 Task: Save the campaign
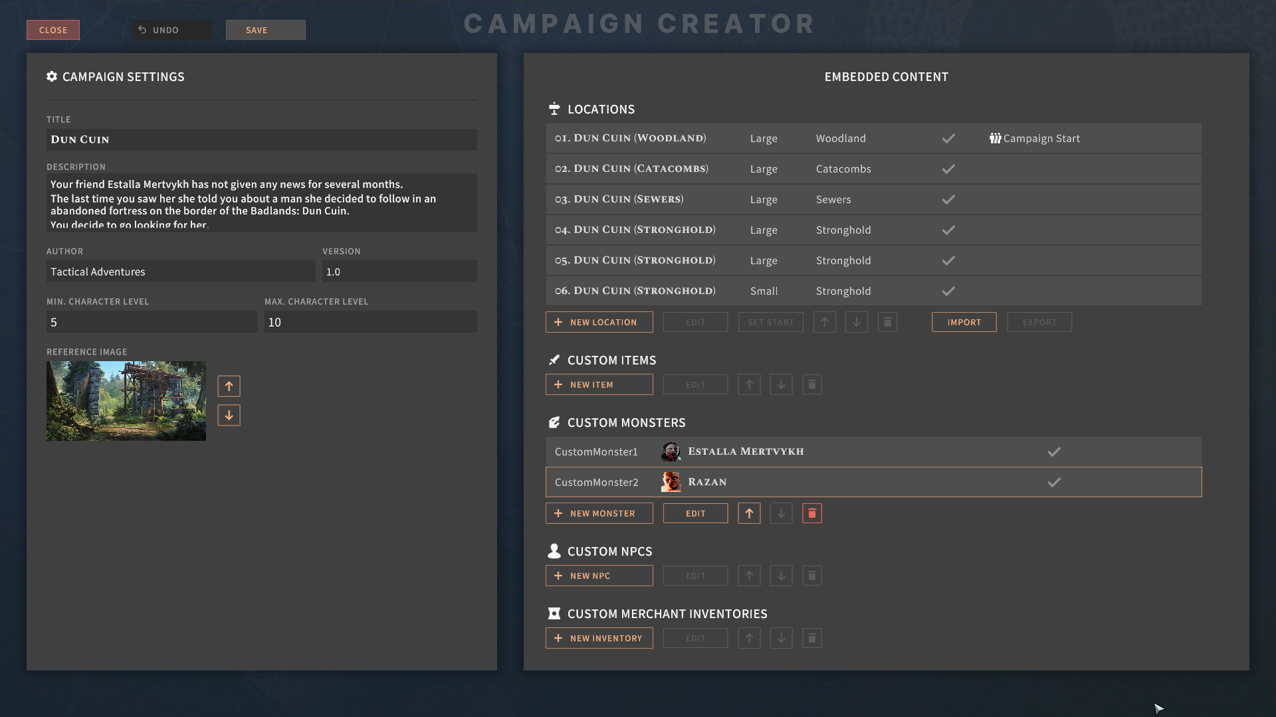[x=266, y=30]
